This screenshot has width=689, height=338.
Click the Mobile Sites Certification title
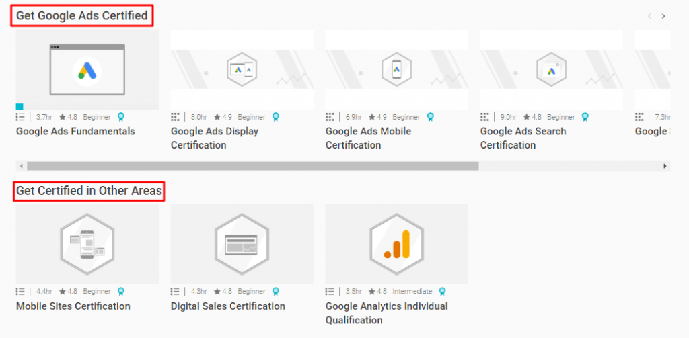73,306
